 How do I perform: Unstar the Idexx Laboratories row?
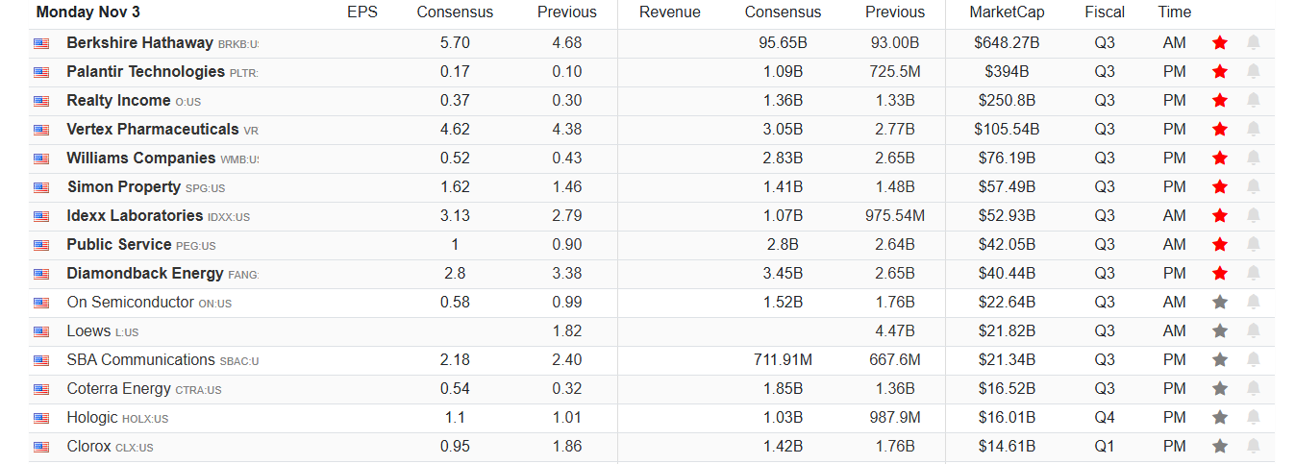[1220, 216]
